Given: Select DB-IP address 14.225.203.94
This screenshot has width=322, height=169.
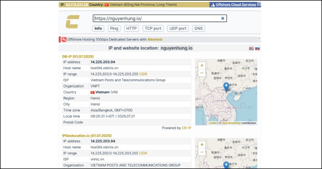Looking at the screenshot, I should point(103,62).
